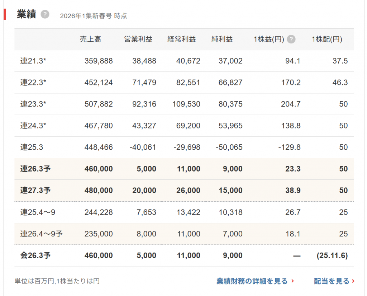Screen dimensions: 367x296
Task: Click the question mark icon next to 1株益(円)
Action: pos(291,39)
